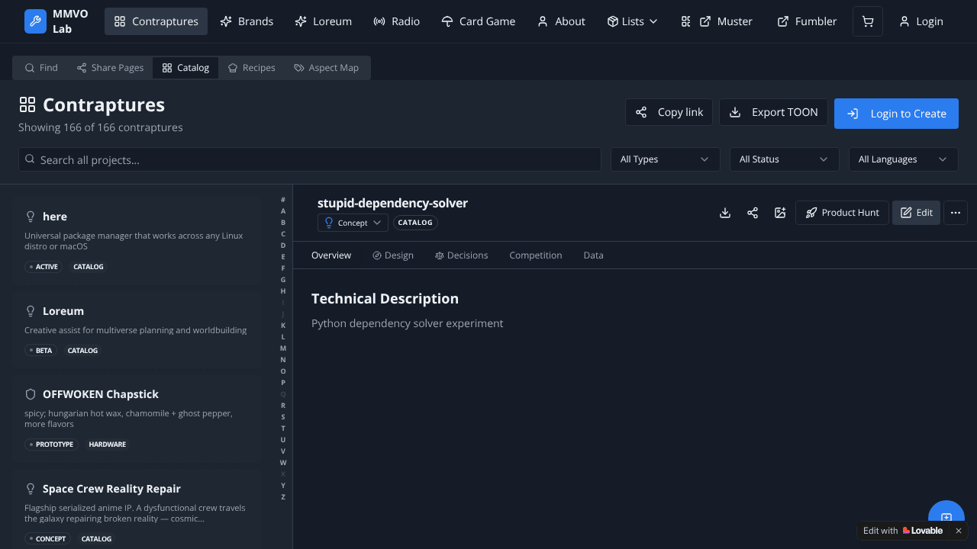Switch to the Competition tab
Image resolution: width=977 pixels, height=549 pixels.
pos(536,255)
